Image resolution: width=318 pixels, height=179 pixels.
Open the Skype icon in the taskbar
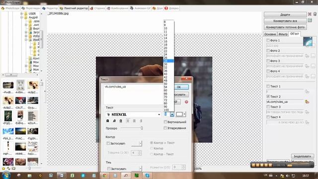pyautogui.click(x=147, y=176)
